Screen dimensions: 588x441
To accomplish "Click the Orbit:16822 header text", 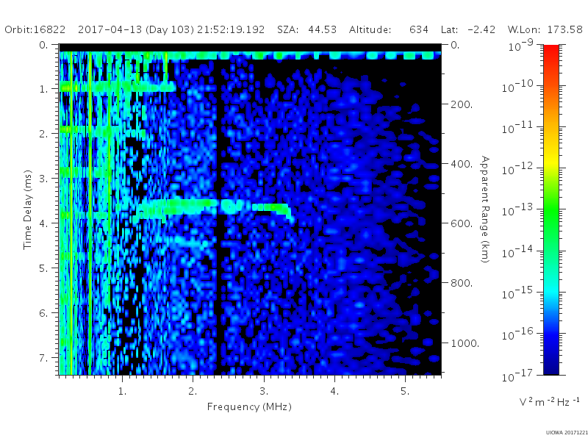I will pos(35,29).
